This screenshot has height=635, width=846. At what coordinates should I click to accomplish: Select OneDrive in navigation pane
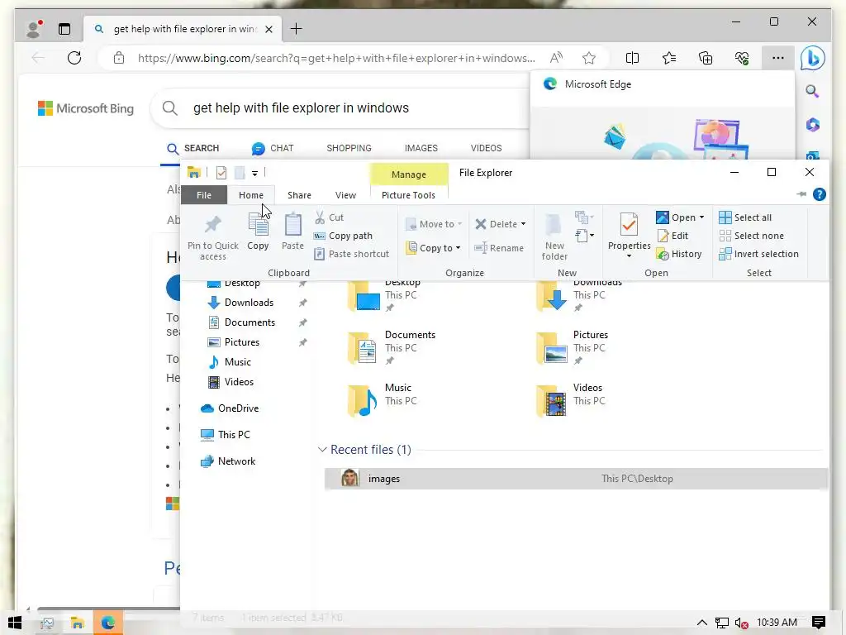[230, 408]
